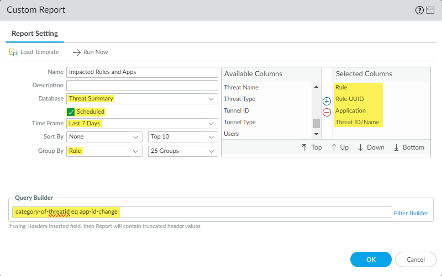The width and height of the screenshot is (442, 276).
Task: Open the Top 10 dropdown
Action: point(183,136)
